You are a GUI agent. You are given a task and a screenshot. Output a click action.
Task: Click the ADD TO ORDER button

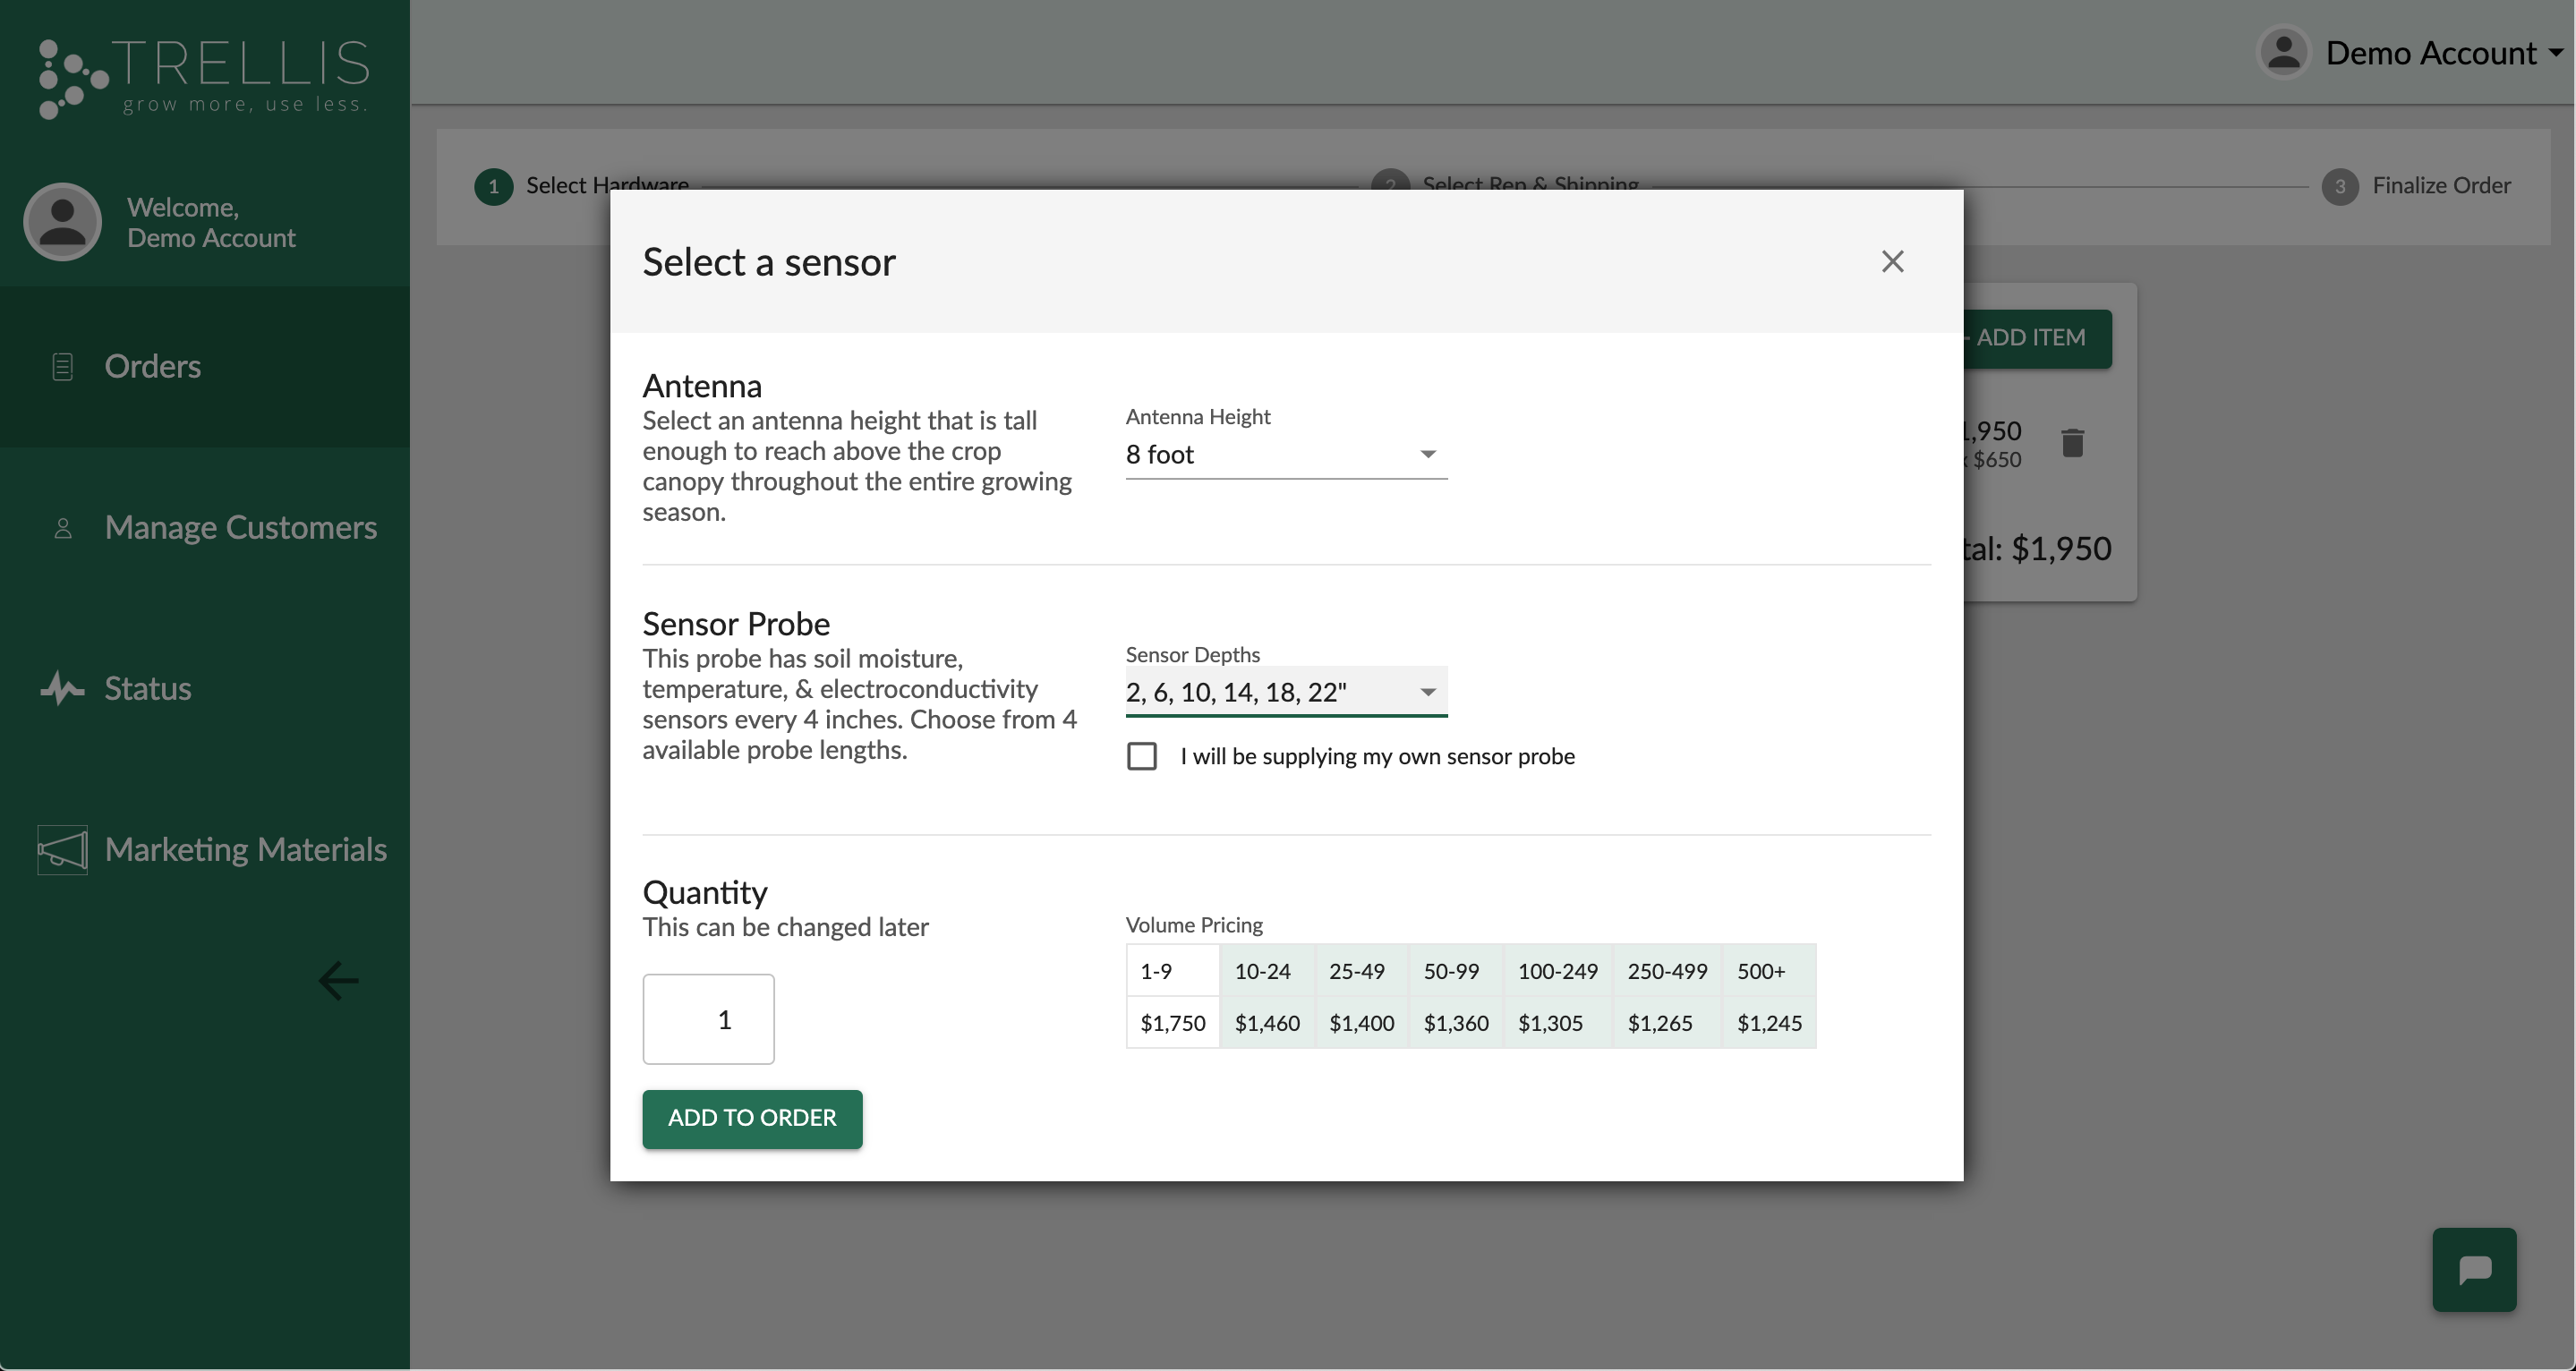[x=752, y=1119]
